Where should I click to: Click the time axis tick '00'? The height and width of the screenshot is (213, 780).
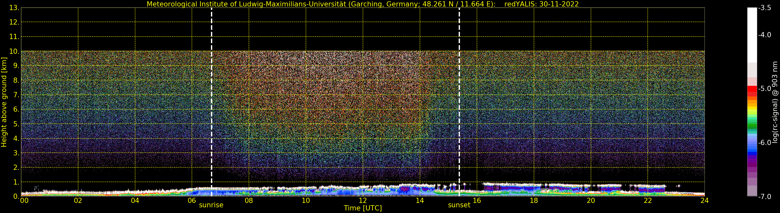coord(24,200)
